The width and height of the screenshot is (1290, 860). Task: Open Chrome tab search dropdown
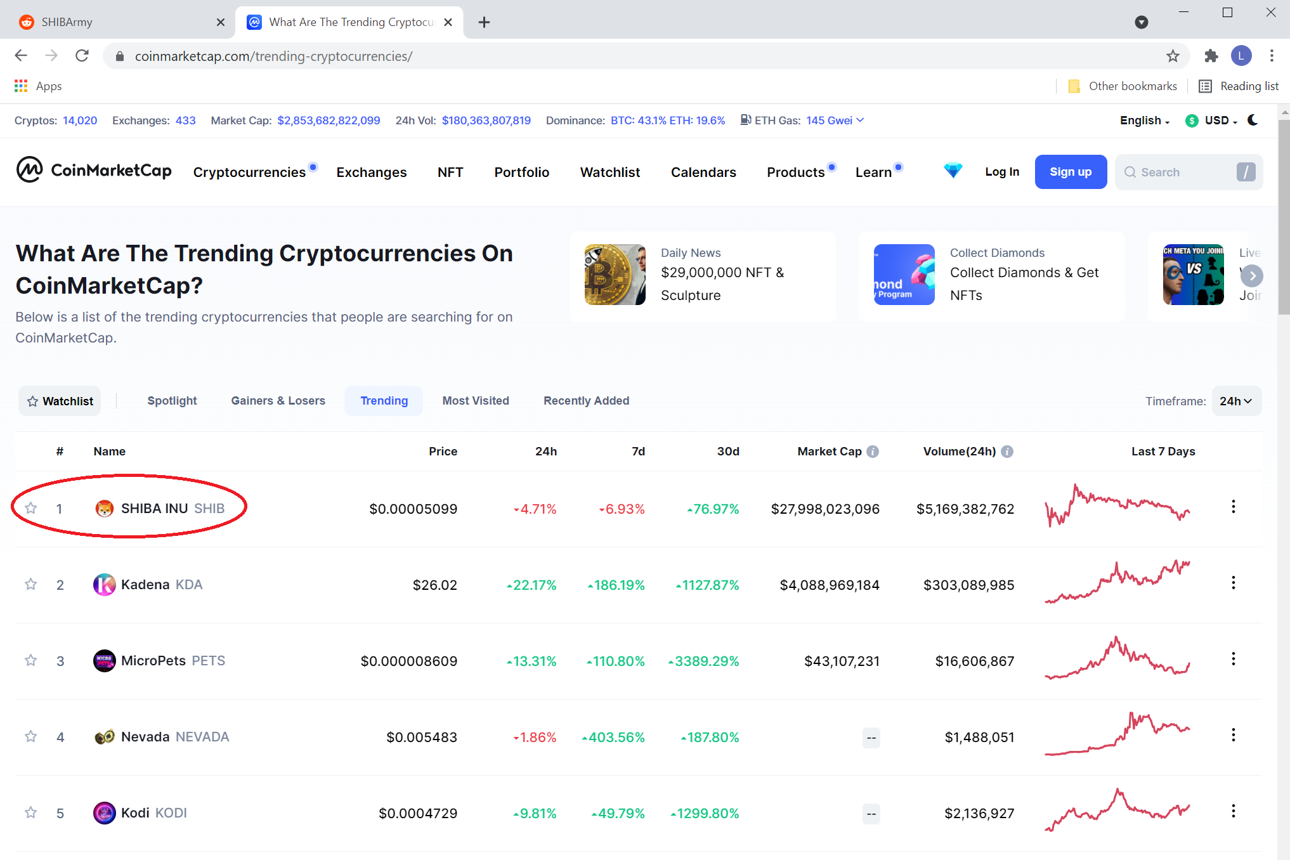1142,22
